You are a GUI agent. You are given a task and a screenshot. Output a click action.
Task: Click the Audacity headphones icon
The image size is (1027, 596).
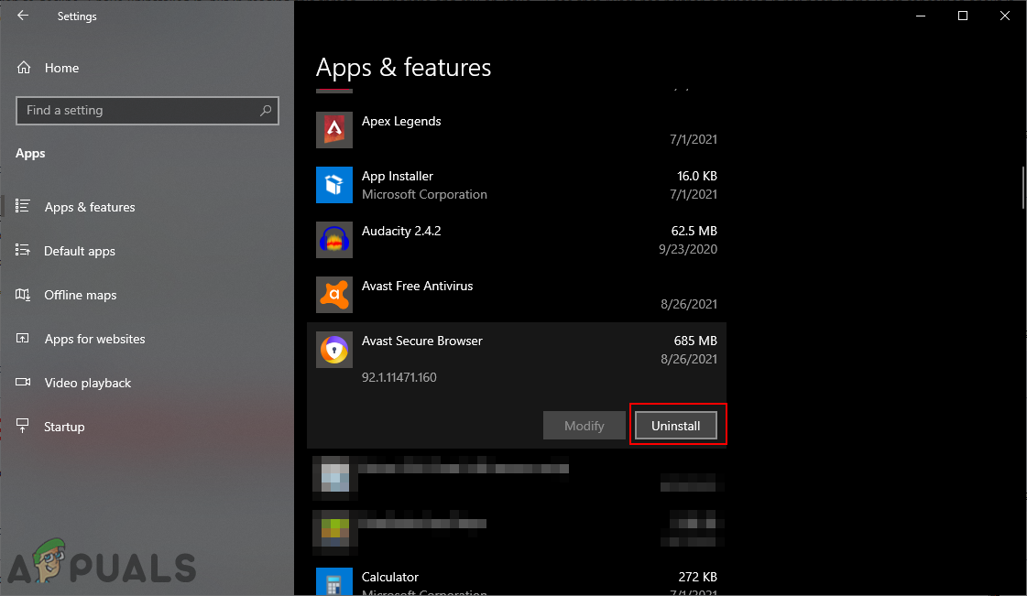pos(334,240)
